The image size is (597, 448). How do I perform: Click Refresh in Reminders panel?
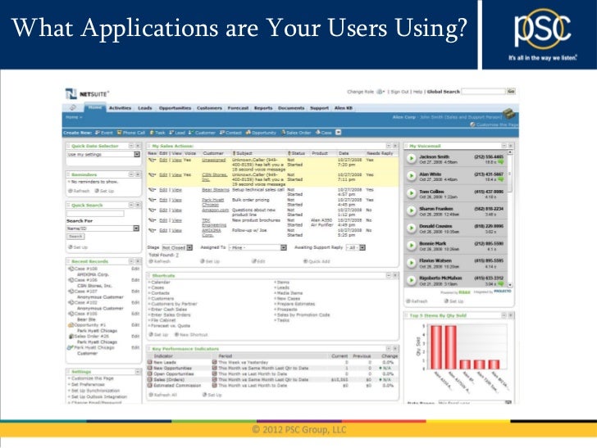[x=79, y=191]
